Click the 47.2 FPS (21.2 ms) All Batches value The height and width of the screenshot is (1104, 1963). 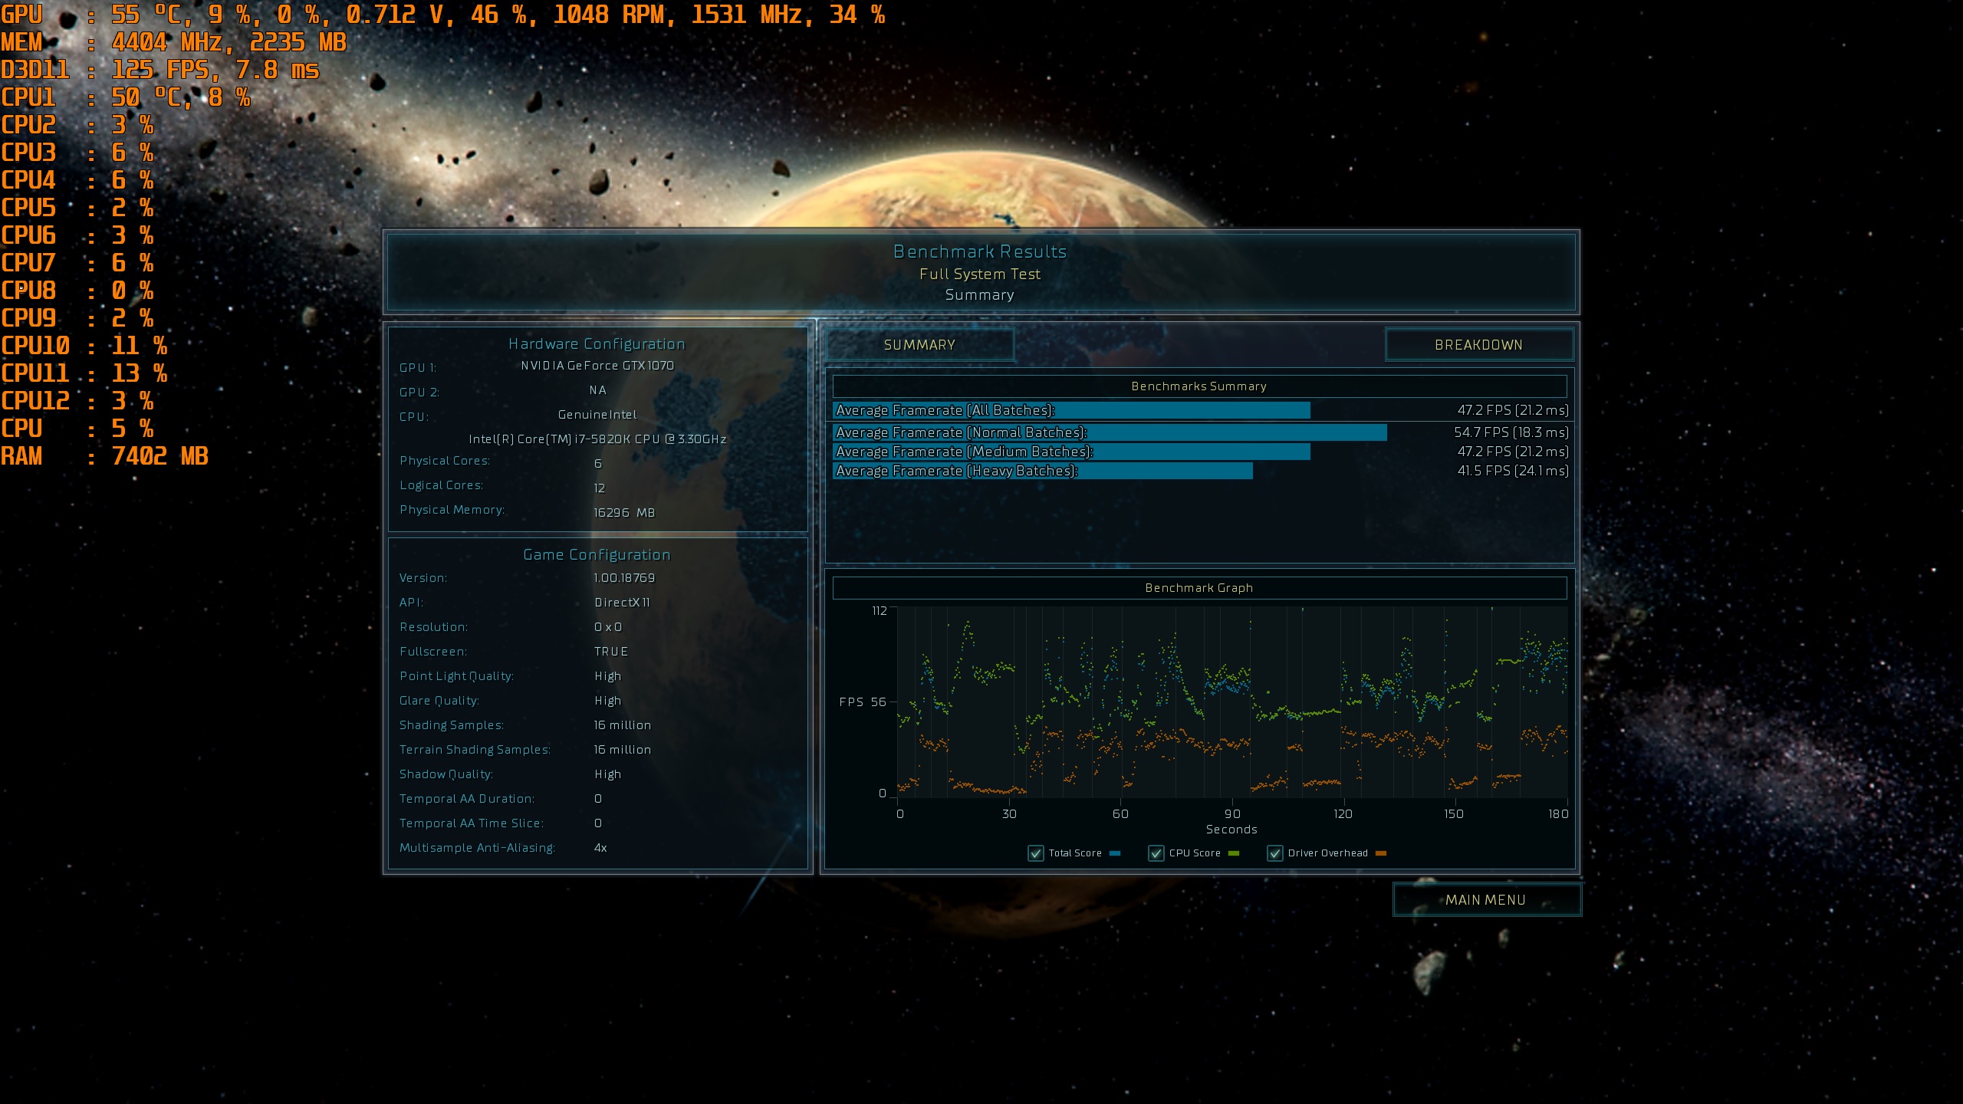click(1513, 410)
